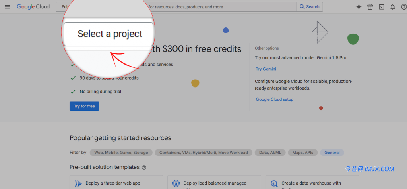Click the load balanced managed VM chip icon
This screenshot has width=407, height=189.
click(x=176, y=183)
